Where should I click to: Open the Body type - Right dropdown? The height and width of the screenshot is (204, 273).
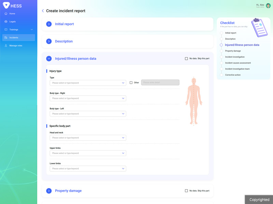88,98
